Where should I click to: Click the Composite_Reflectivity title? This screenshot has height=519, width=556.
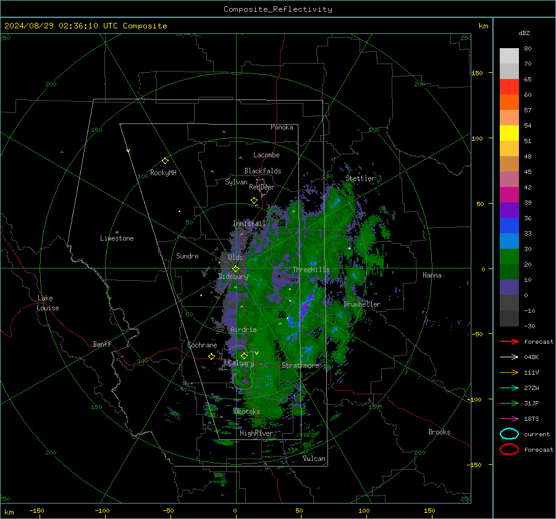[x=277, y=9]
